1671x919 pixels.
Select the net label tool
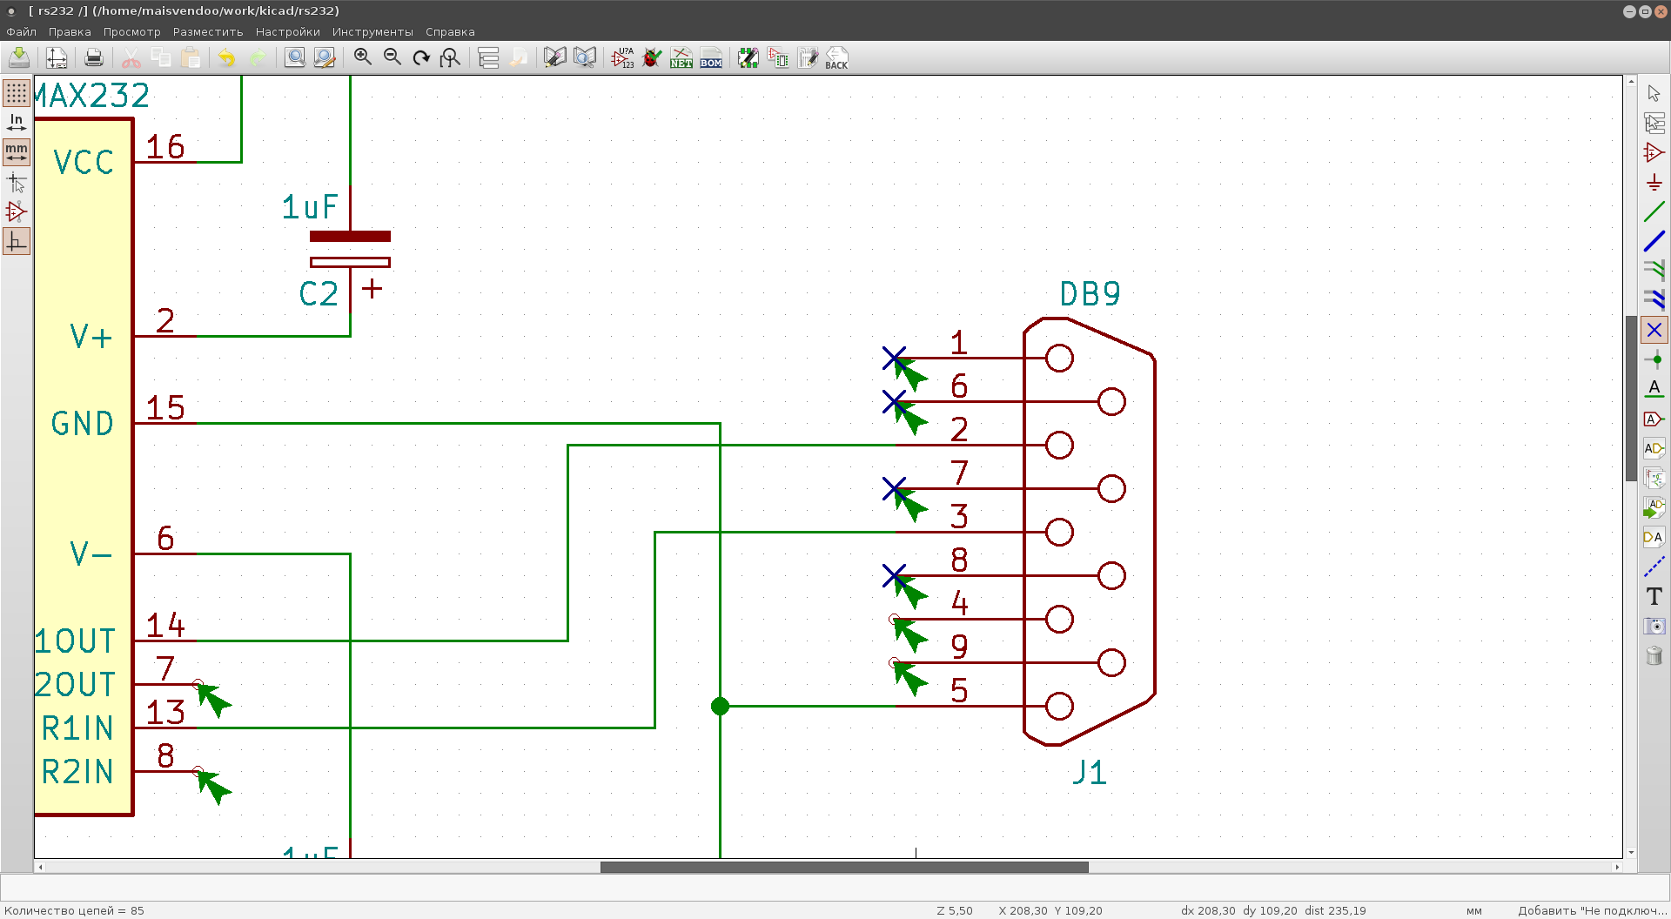pyautogui.click(x=1654, y=389)
